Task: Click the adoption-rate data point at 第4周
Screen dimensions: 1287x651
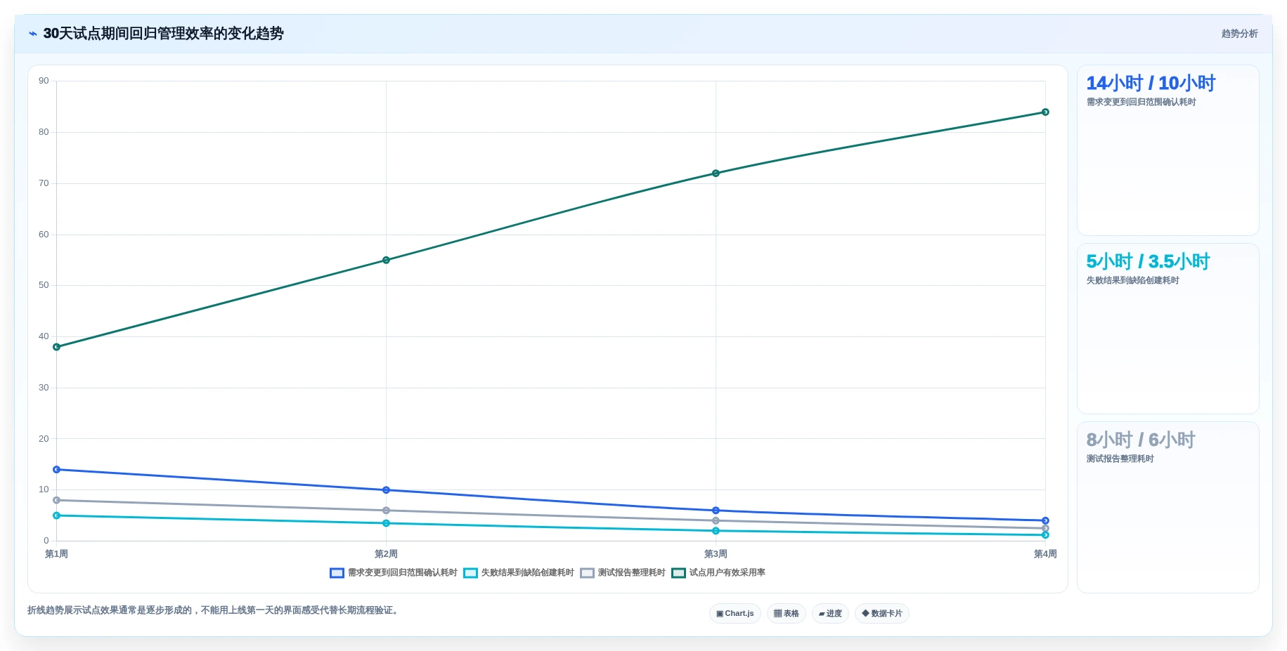Action: click(x=1045, y=112)
